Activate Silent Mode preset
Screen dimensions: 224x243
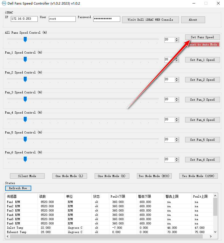(27, 176)
